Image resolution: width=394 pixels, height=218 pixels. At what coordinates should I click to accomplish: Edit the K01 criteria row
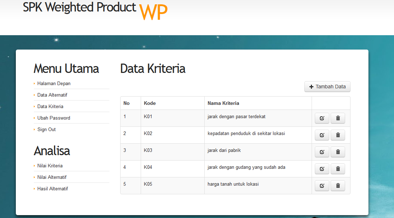[322, 118]
